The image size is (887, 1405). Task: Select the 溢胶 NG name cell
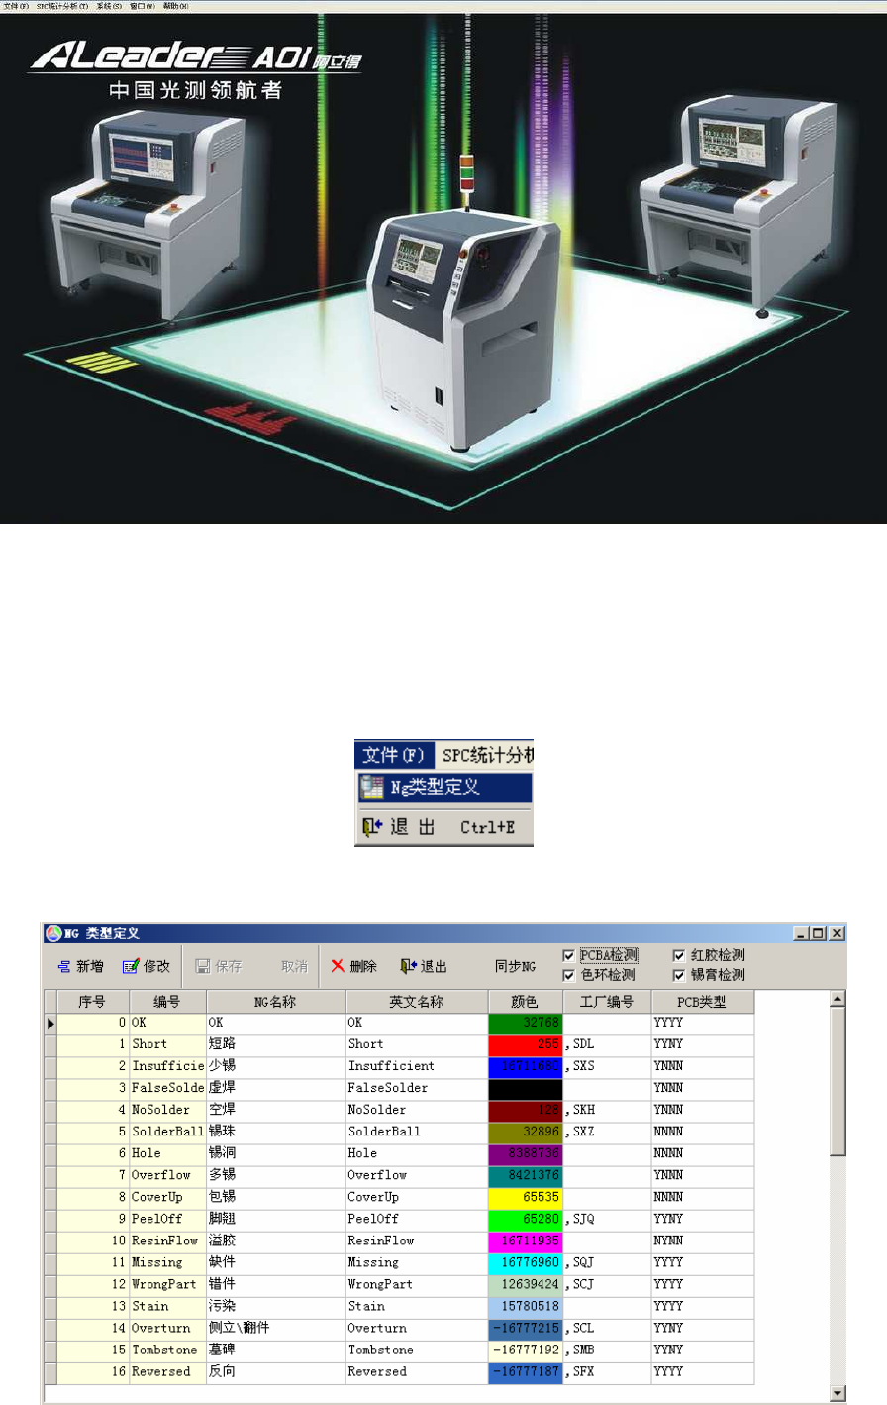pos(276,1241)
